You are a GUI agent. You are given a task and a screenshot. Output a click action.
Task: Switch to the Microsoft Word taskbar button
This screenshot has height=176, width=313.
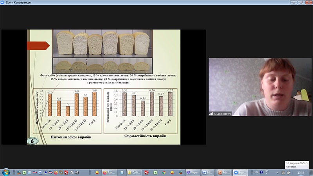(x=208, y=172)
